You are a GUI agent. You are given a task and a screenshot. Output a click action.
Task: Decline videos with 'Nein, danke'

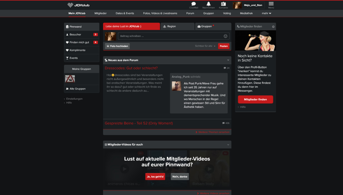180,177
